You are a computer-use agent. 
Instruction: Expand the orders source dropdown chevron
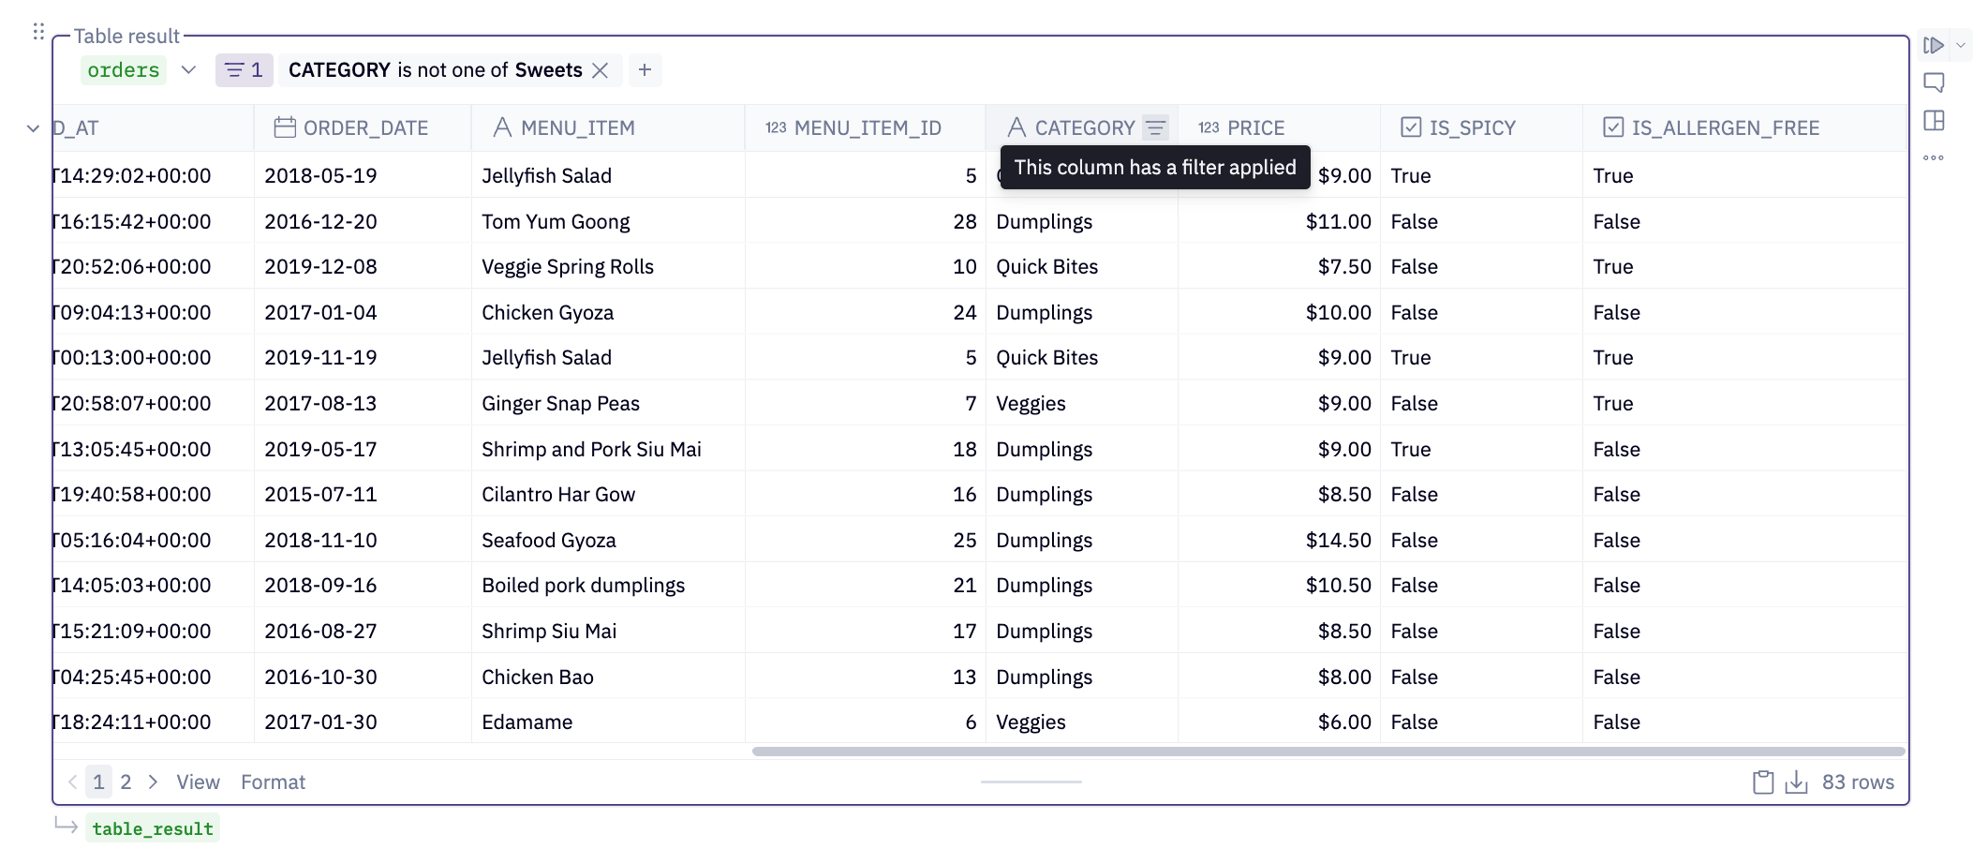[x=188, y=70]
